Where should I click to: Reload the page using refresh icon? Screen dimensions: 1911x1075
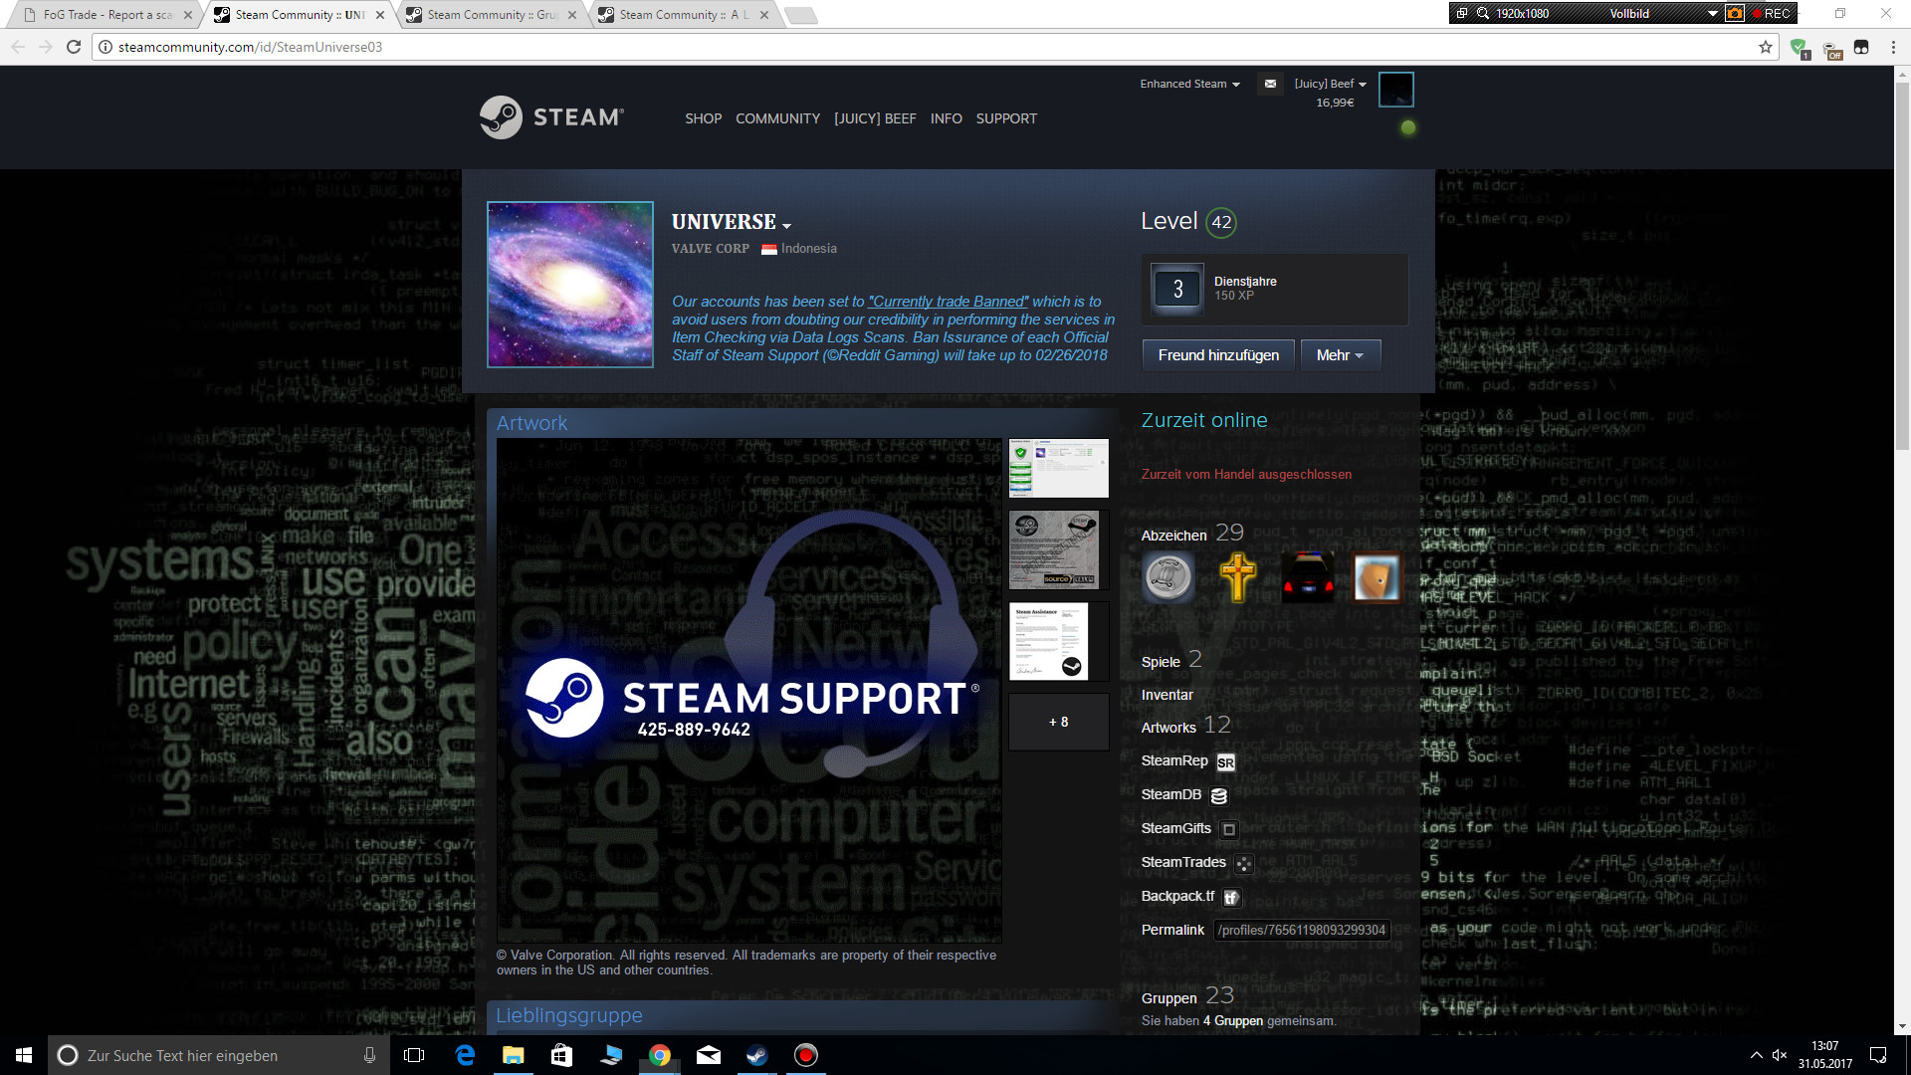[x=74, y=47]
